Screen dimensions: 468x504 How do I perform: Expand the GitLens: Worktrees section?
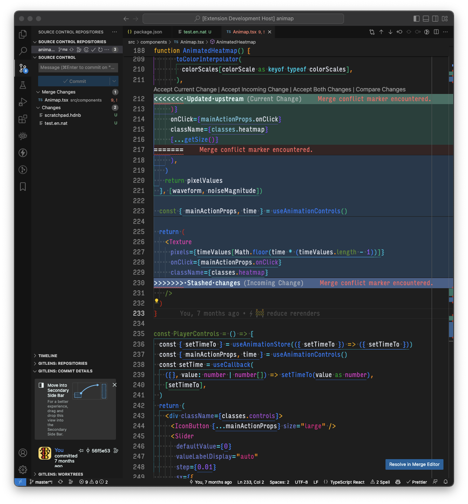pos(61,474)
